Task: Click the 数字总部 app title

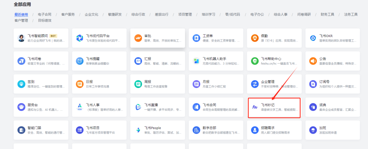Action: (210, 128)
